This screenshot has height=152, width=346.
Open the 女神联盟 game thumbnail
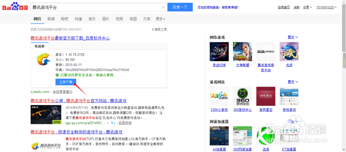point(243,52)
